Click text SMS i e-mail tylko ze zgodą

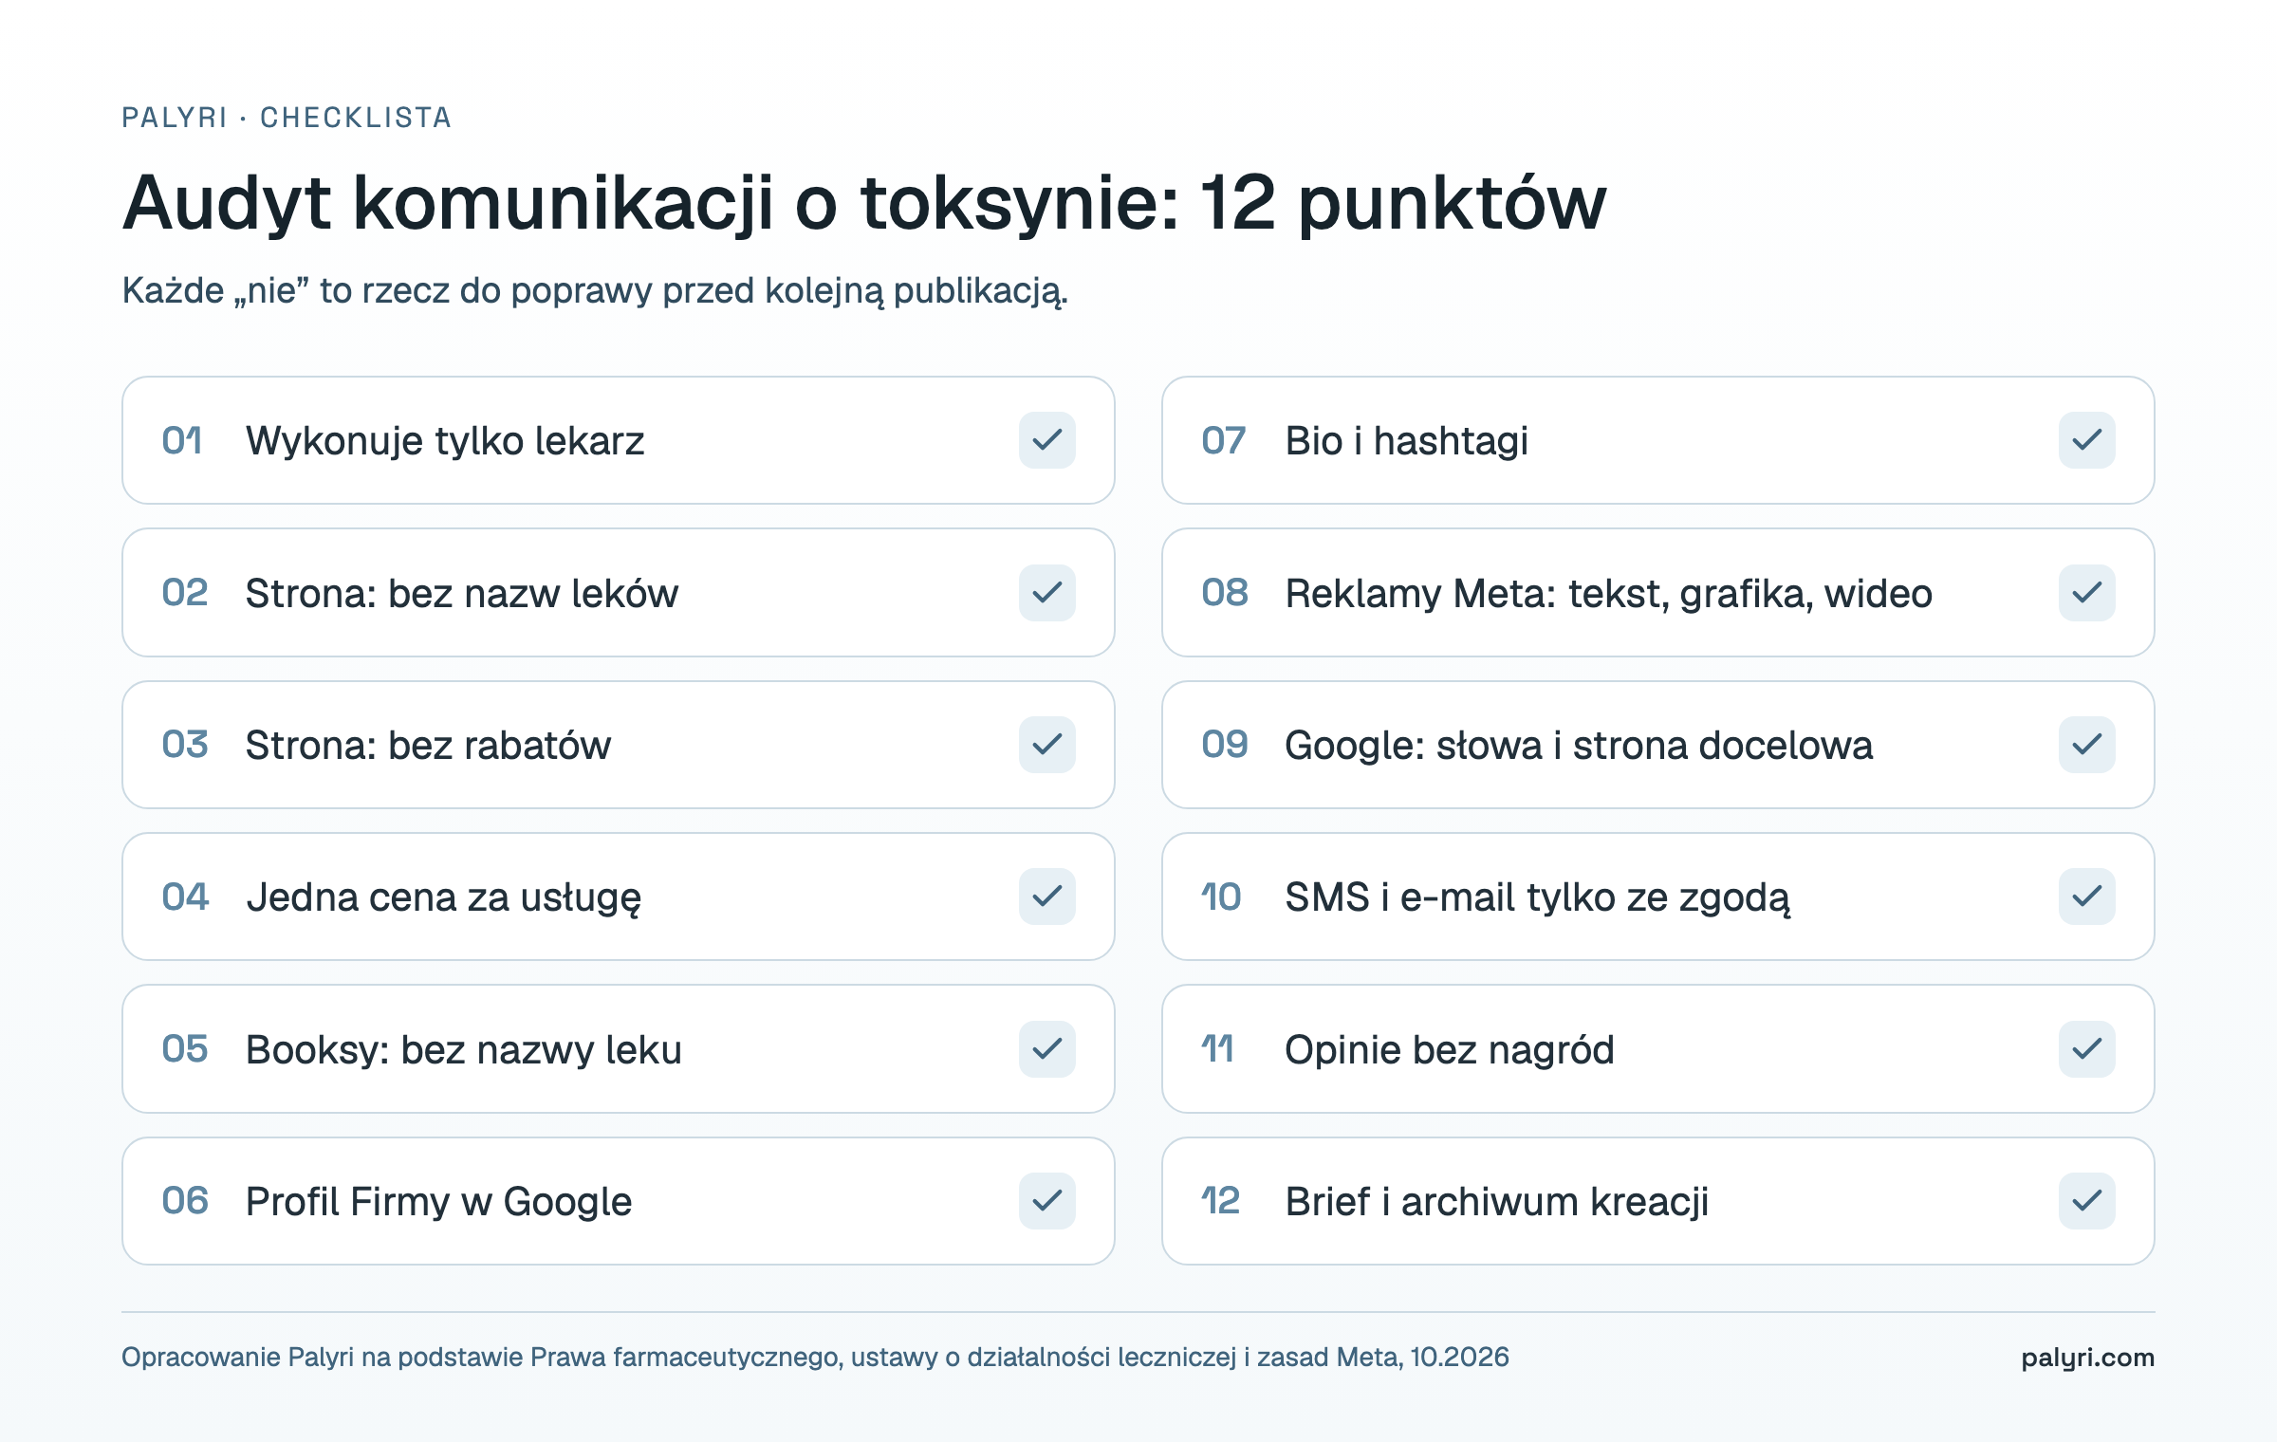(x=1538, y=898)
